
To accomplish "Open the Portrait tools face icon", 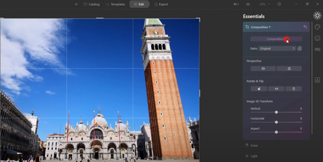I will tap(317, 38).
